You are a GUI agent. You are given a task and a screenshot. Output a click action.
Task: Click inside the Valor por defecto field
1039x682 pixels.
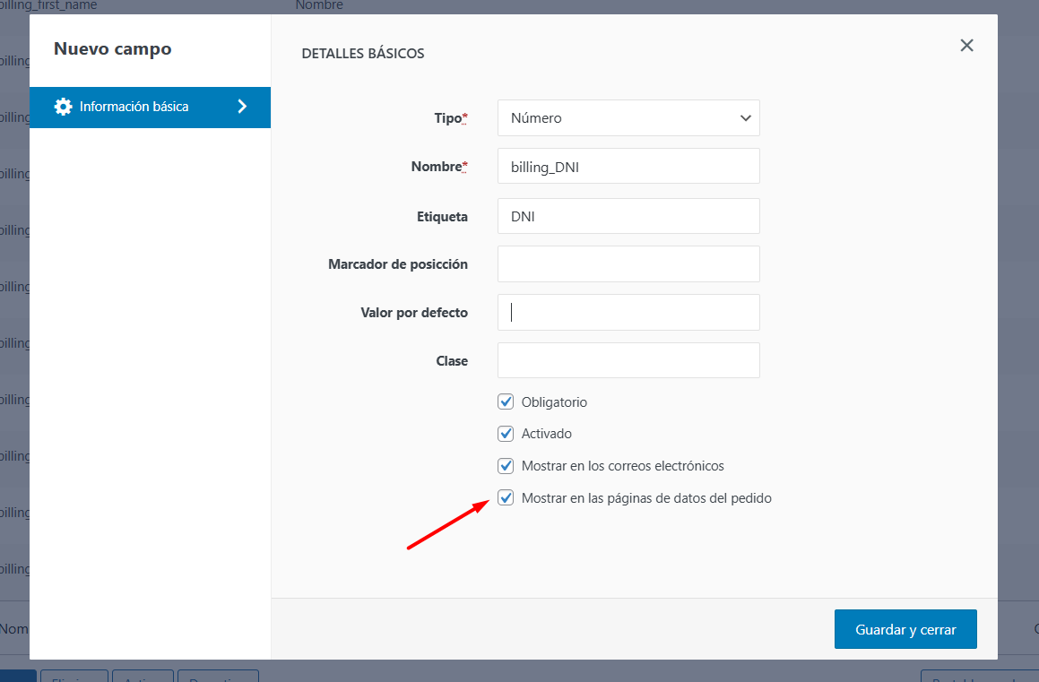point(628,312)
